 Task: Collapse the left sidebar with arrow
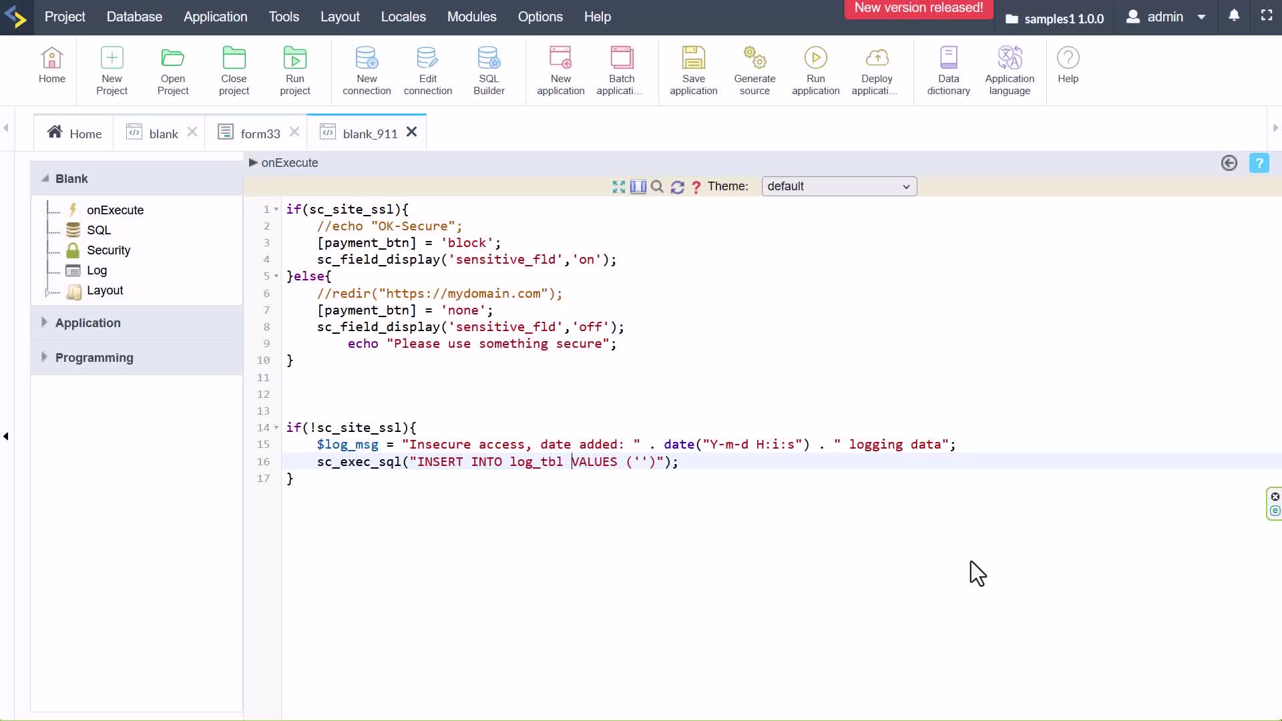(x=6, y=437)
